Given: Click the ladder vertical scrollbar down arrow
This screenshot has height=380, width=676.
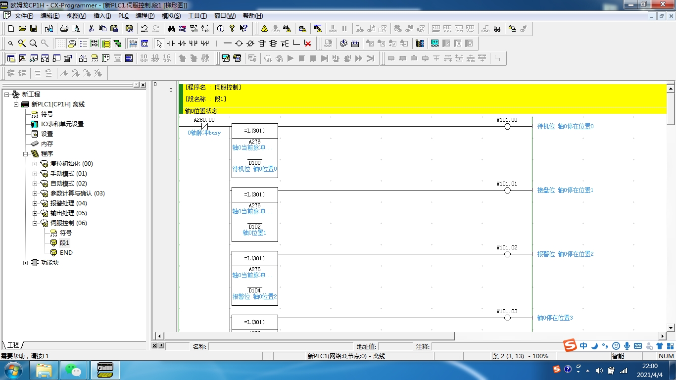Looking at the screenshot, I should tap(671, 328).
